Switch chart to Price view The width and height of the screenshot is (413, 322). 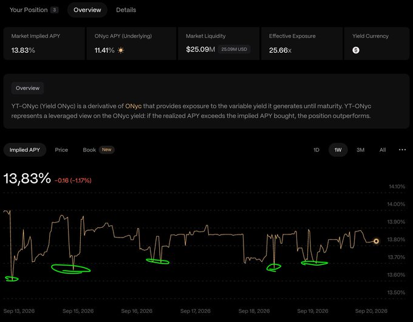click(x=61, y=150)
